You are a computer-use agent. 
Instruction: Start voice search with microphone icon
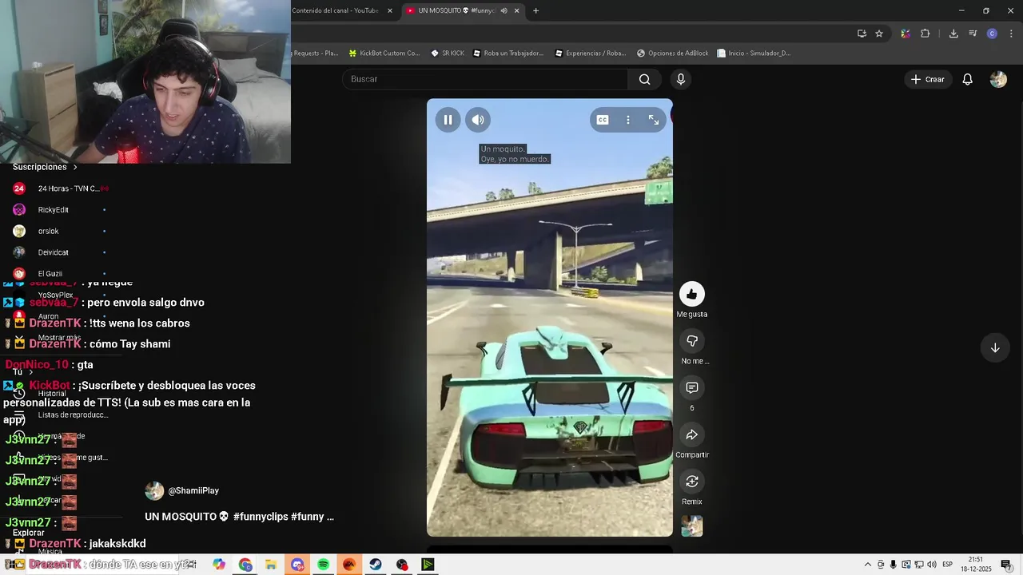click(x=681, y=79)
